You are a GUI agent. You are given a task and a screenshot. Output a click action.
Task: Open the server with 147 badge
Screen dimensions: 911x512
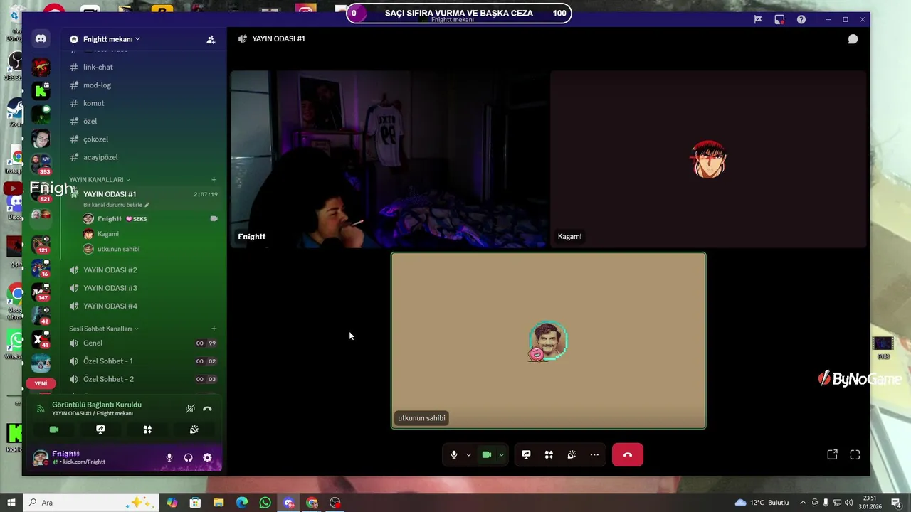(x=41, y=292)
